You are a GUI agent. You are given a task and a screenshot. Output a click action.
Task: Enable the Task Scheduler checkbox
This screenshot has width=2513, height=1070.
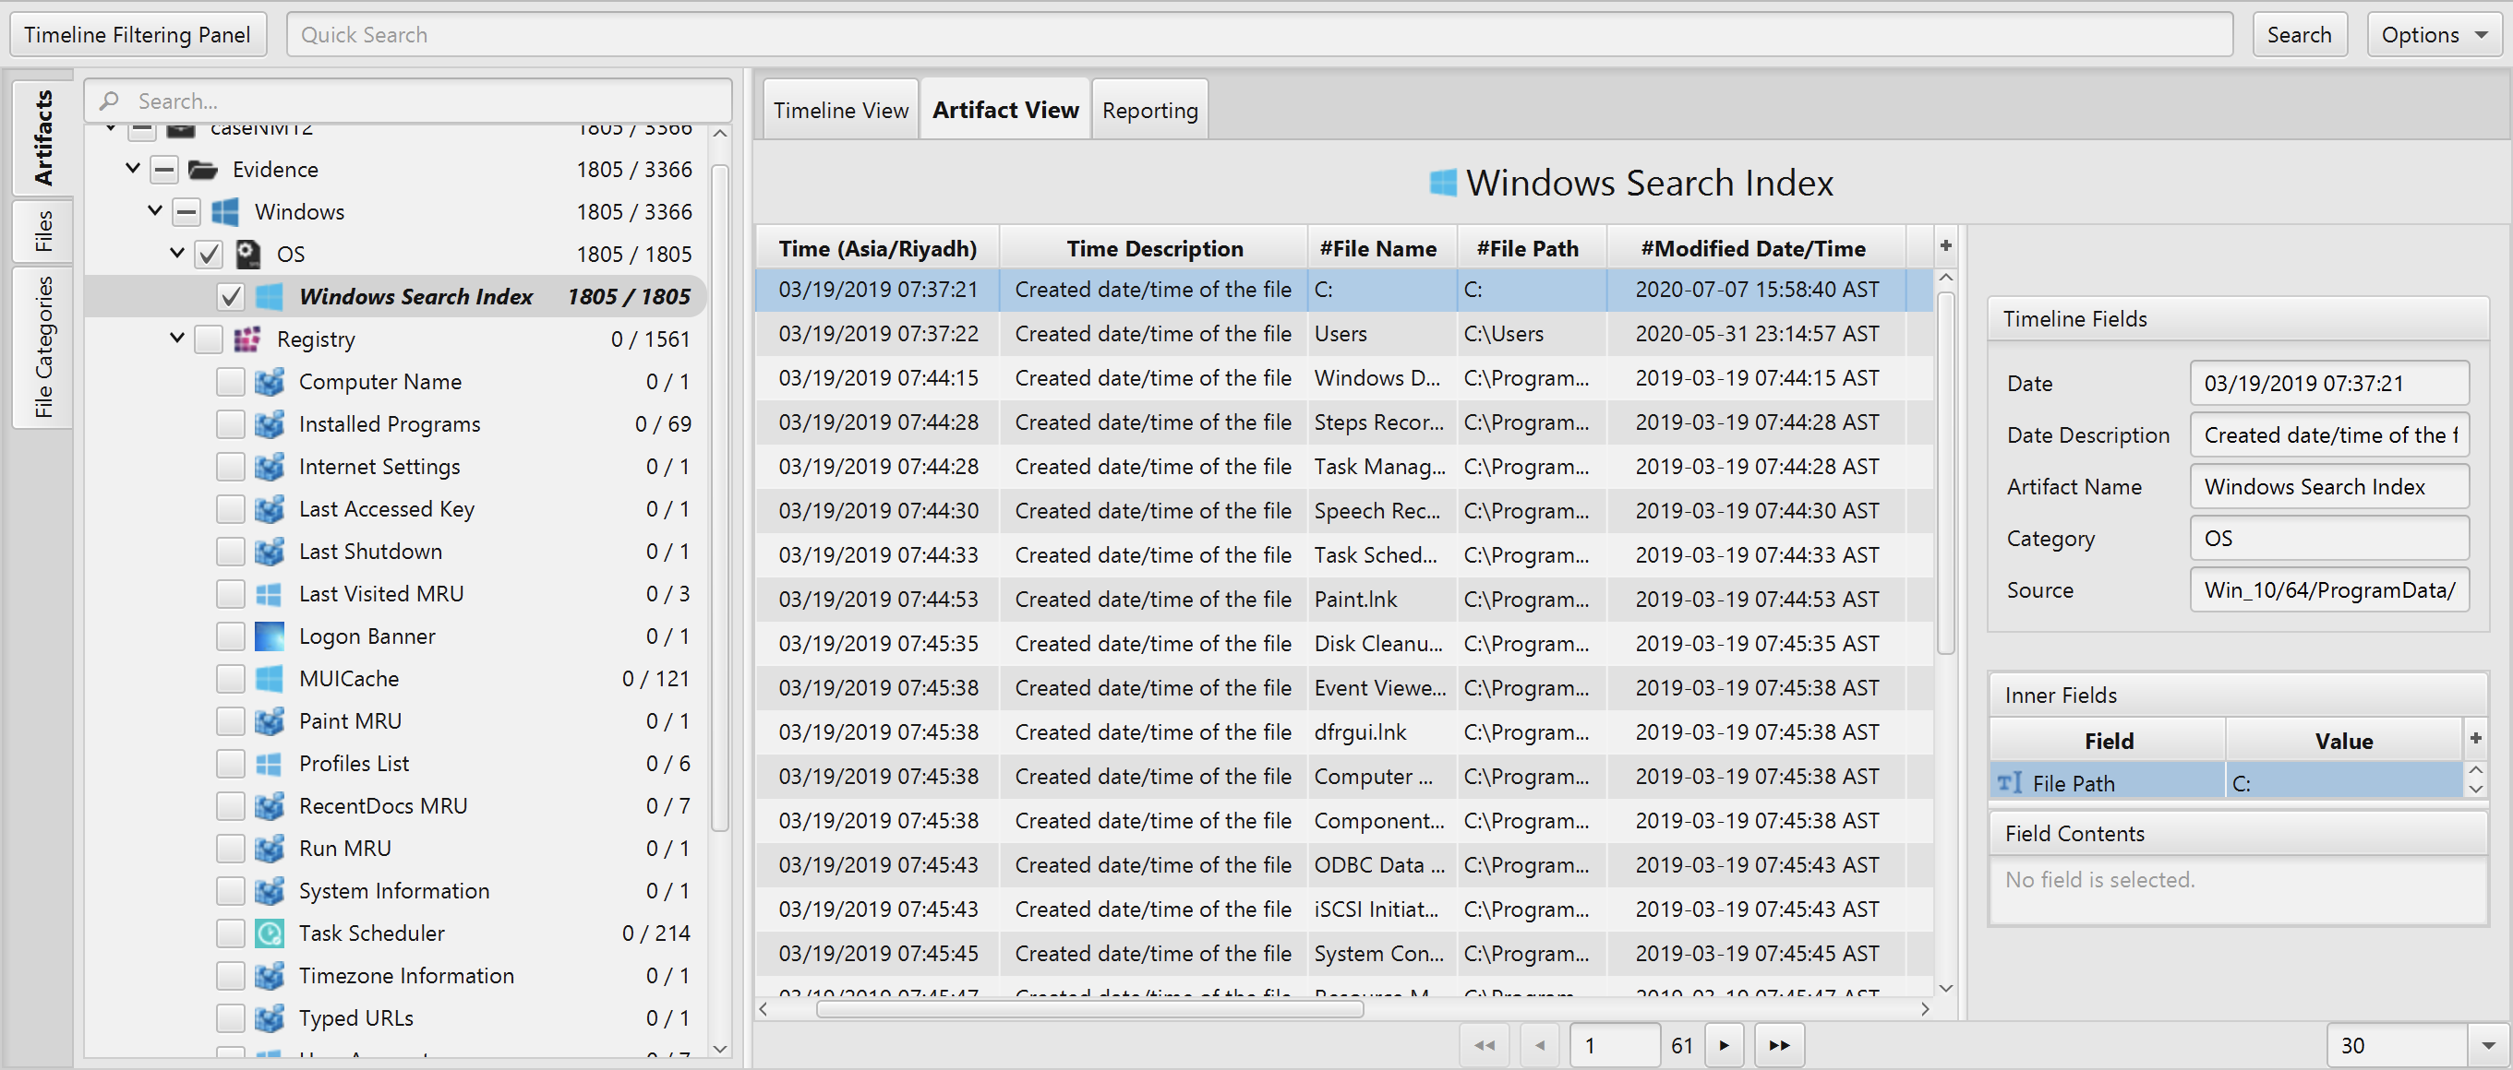coord(230,933)
